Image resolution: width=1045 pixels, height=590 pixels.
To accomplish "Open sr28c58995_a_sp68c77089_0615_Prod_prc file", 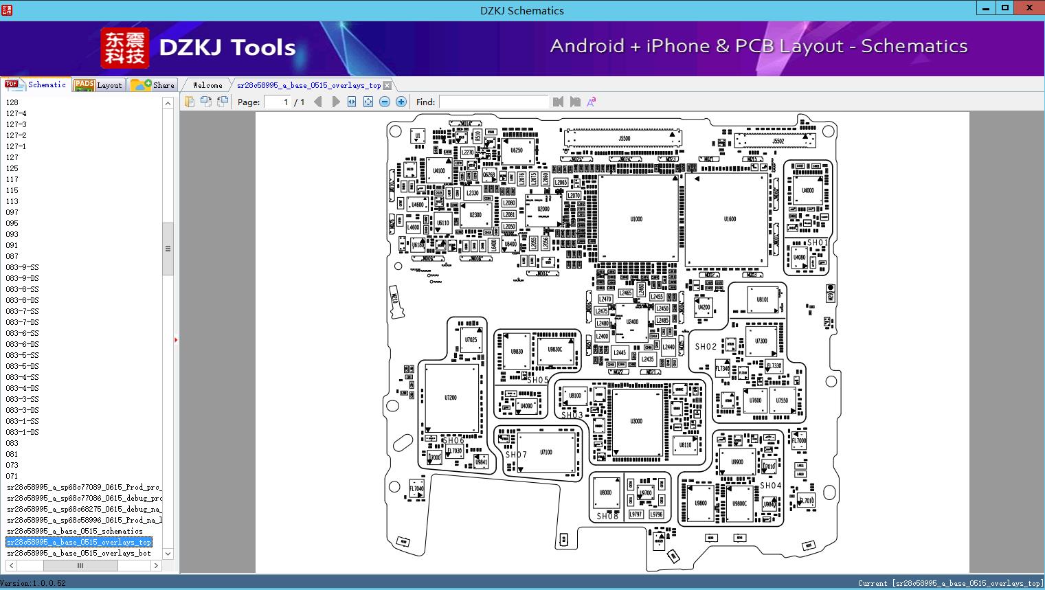I will point(84,487).
